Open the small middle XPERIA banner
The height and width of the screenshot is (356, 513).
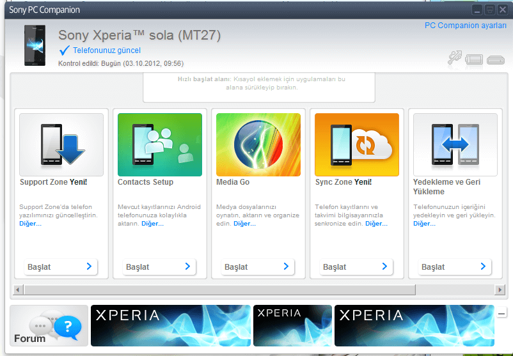pyautogui.click(x=292, y=325)
